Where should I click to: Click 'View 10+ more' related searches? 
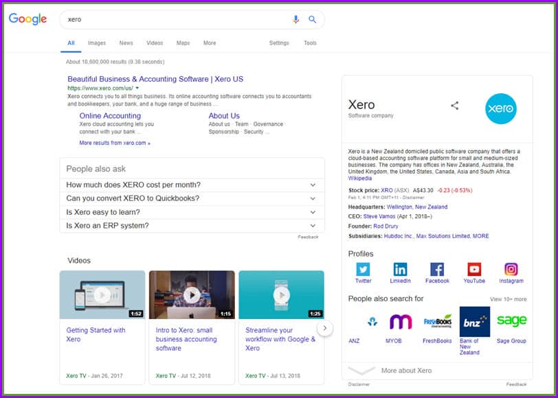point(509,299)
